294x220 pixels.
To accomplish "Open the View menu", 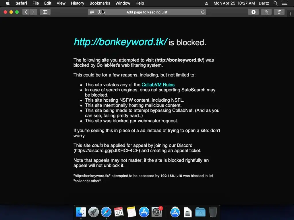I will pos(61,3).
